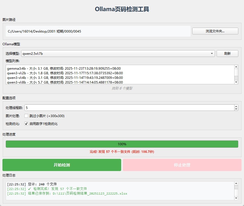Uncheck 启用数字1检测优化 checkbox

[26, 124]
